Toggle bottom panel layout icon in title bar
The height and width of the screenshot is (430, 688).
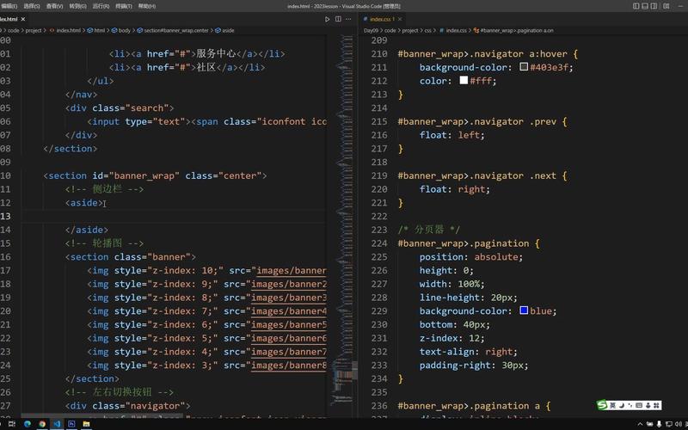pos(645,6)
